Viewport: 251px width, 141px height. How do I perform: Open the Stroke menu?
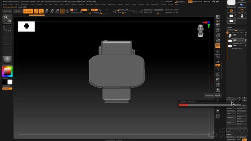pos(134,4)
